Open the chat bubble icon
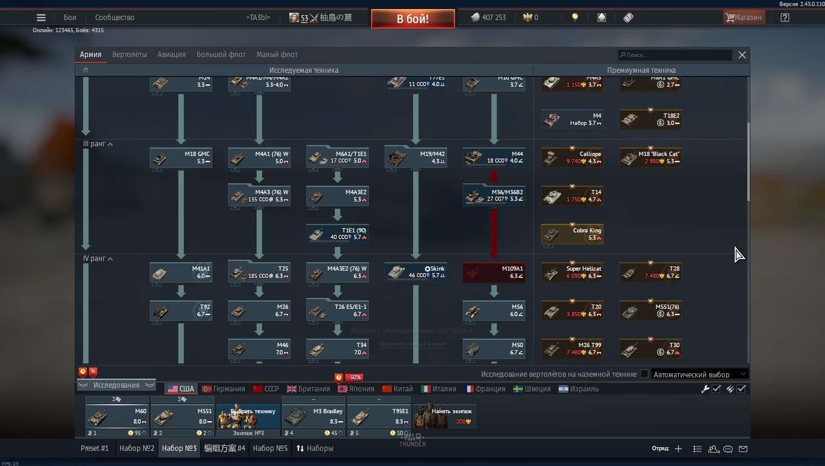The width and height of the screenshot is (825, 466). 728,449
